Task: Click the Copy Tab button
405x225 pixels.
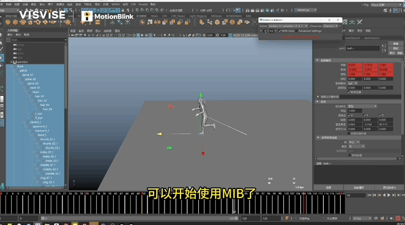Action: (x=389, y=188)
